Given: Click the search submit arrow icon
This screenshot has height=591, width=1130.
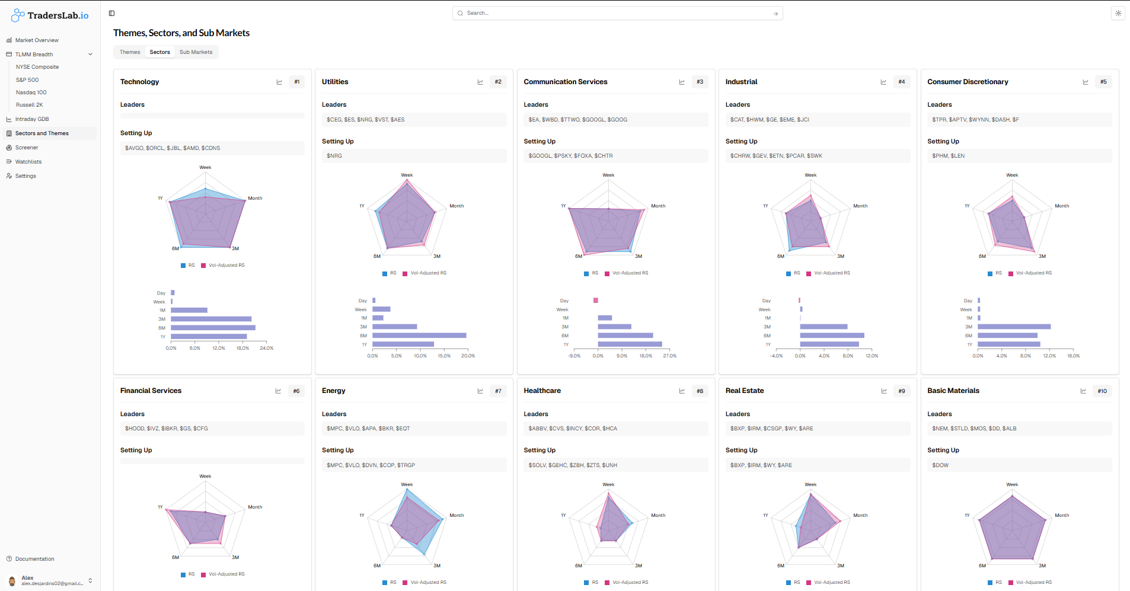Looking at the screenshot, I should click(775, 14).
